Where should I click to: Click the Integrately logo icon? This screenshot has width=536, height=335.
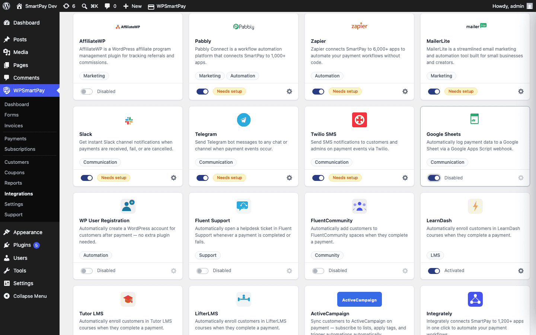point(475,299)
